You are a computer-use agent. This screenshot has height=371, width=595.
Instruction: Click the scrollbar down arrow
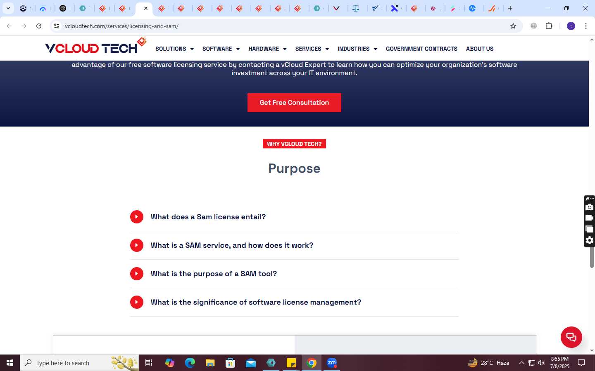[x=592, y=351]
